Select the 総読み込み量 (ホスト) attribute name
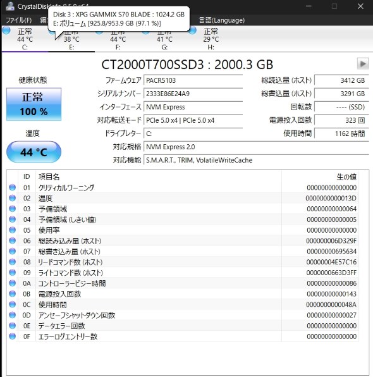Screen dimensions: 373x377 tap(70, 240)
